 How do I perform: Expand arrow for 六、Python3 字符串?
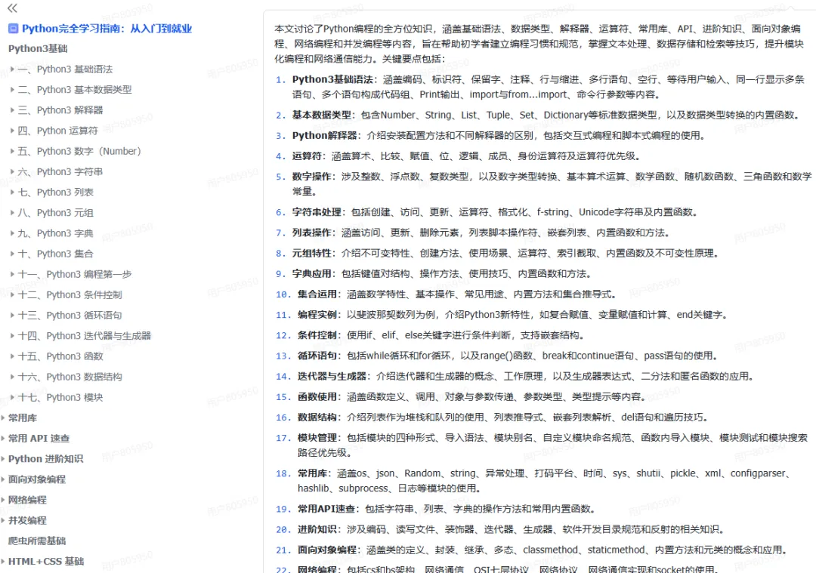point(12,171)
